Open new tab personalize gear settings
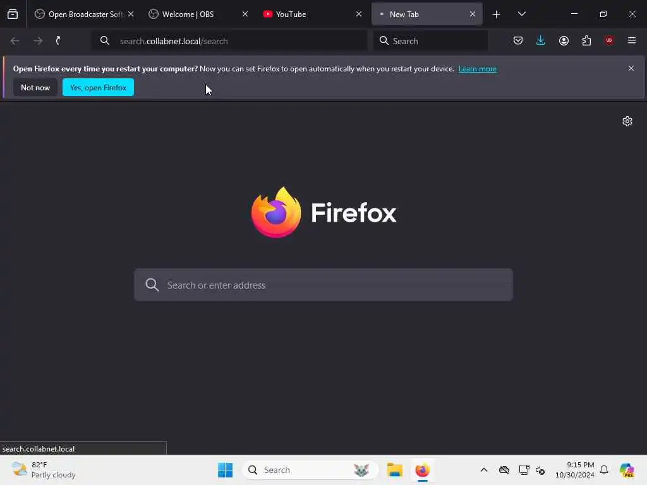Image resolution: width=647 pixels, height=485 pixels. tap(627, 121)
